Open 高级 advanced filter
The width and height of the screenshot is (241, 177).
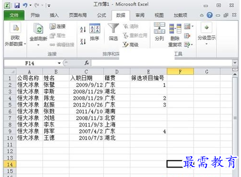click(131, 45)
